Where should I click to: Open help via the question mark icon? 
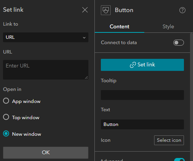(182, 10)
